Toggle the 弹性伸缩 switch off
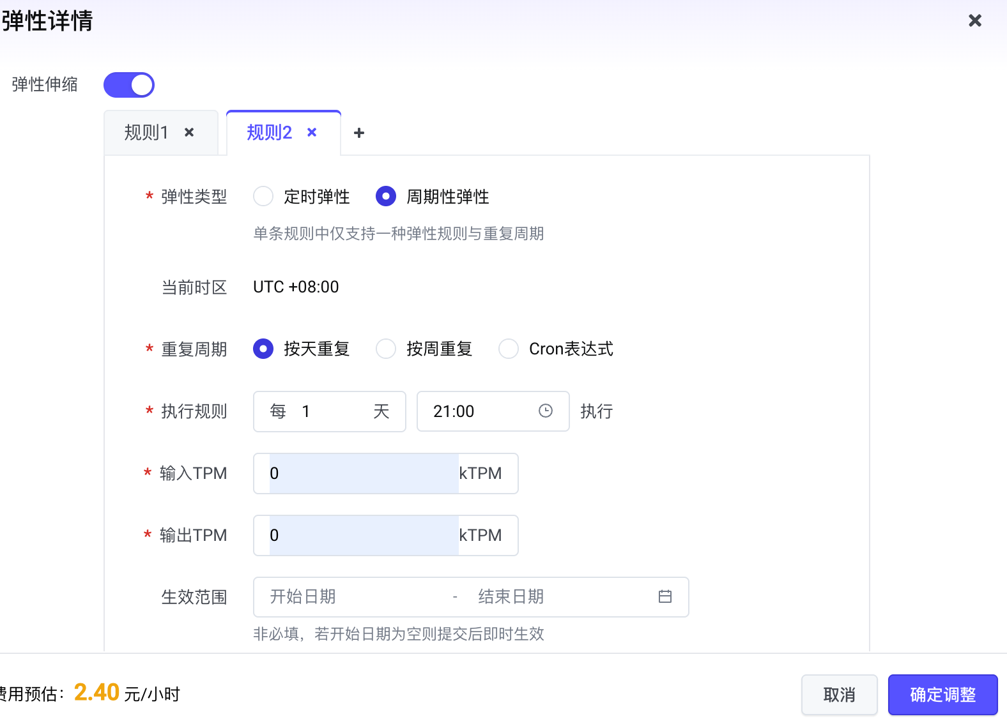This screenshot has height=728, width=1007. coord(129,85)
